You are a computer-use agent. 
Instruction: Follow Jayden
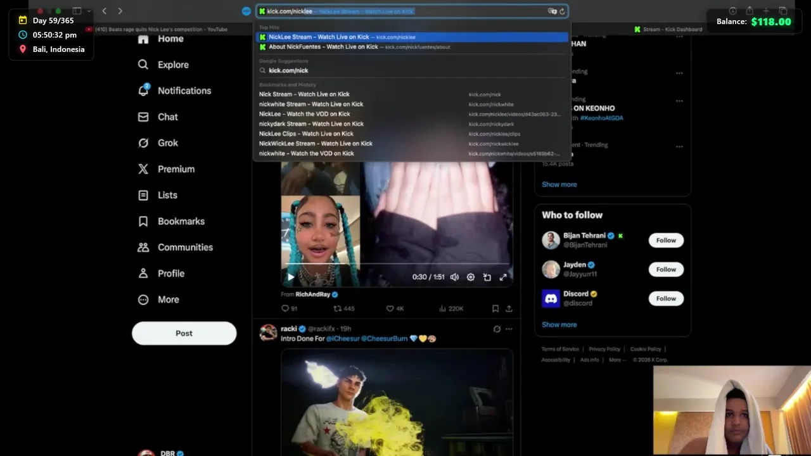[666, 269]
